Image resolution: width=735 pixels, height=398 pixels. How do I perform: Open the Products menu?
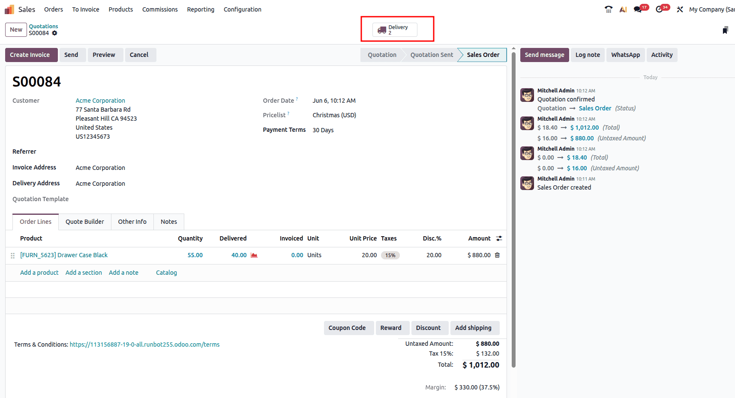(x=121, y=9)
